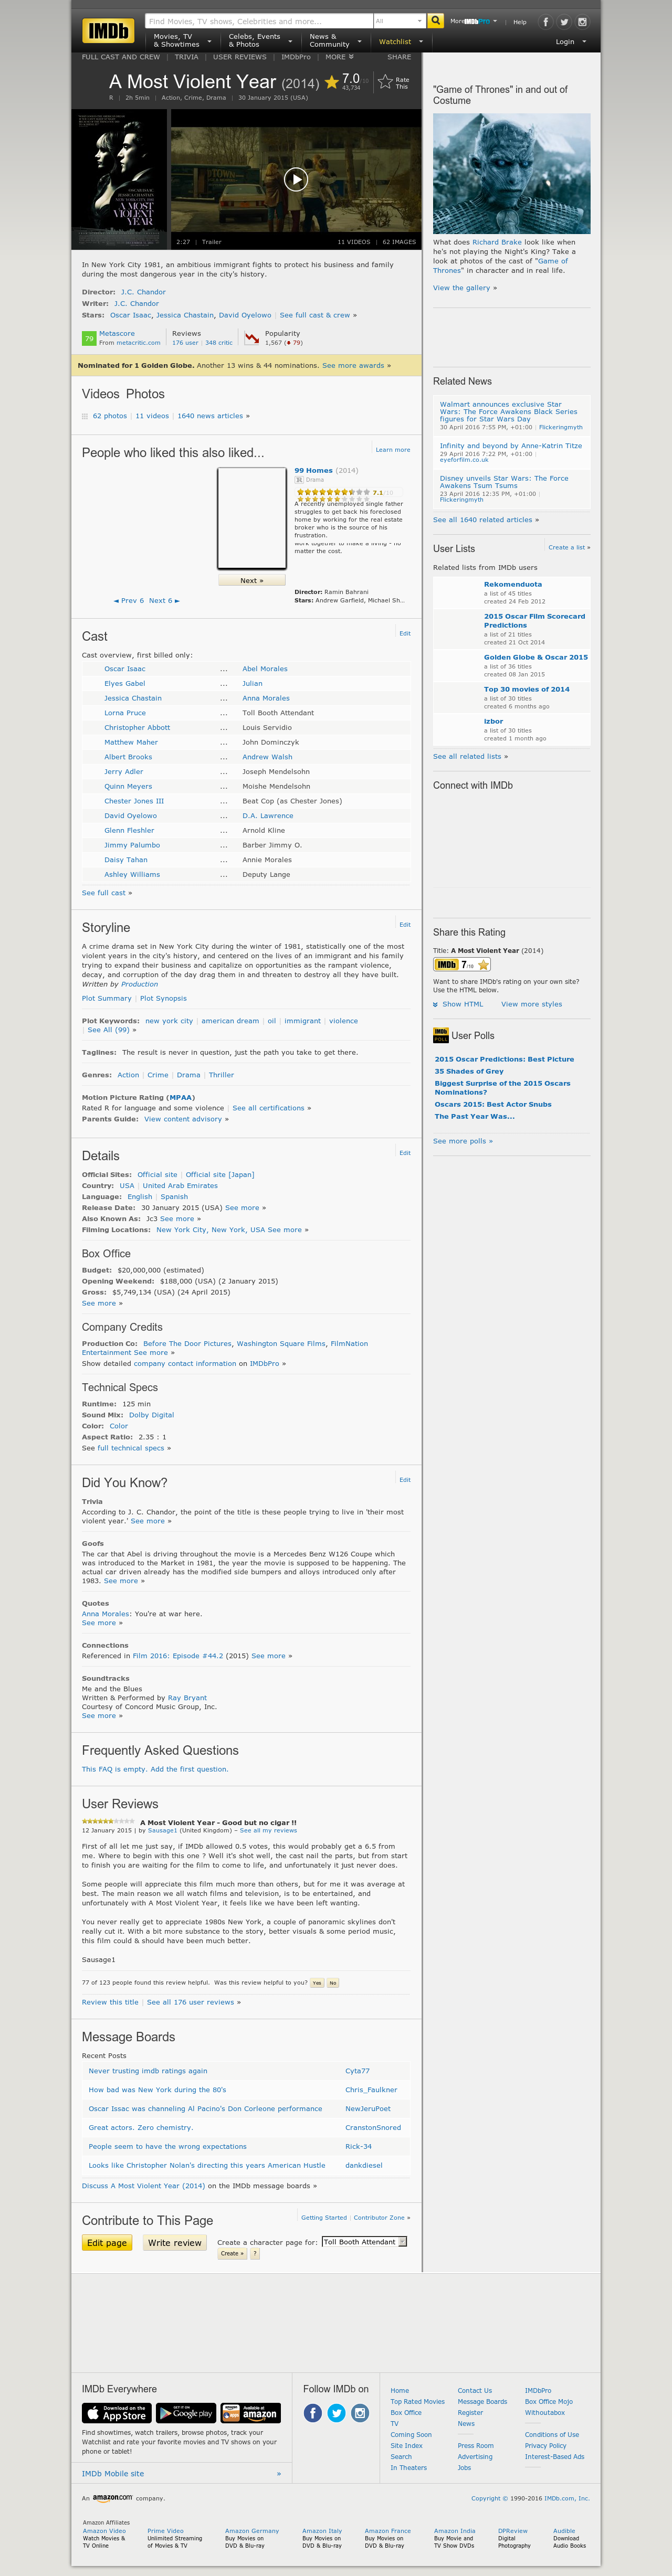Expand the Celebs, Events & Photos menu
The image size is (672, 2576).
coord(260,41)
